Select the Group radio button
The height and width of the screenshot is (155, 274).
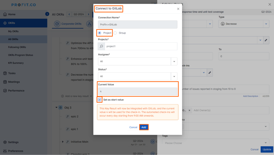coord(115,33)
